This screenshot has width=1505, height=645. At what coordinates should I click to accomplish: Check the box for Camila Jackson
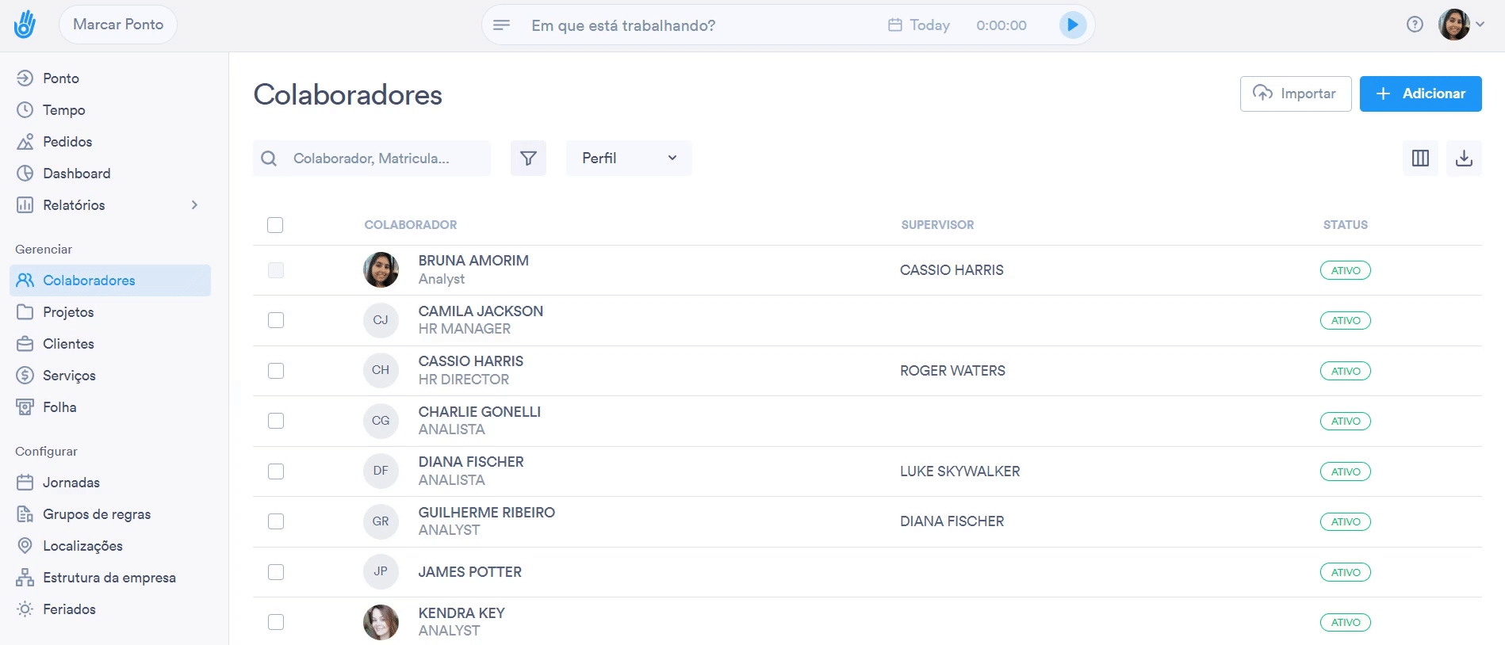(x=276, y=320)
